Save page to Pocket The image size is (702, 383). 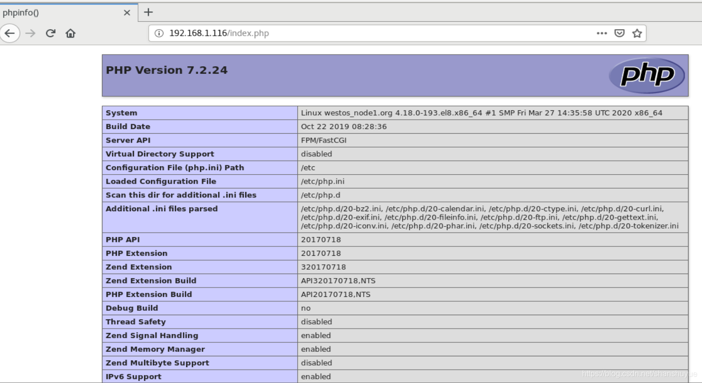[619, 33]
